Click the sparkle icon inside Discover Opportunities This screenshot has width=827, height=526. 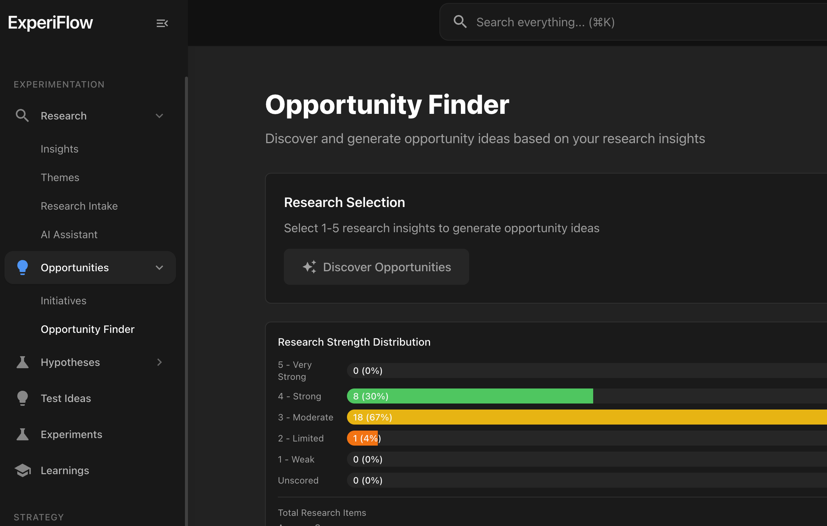(x=309, y=267)
